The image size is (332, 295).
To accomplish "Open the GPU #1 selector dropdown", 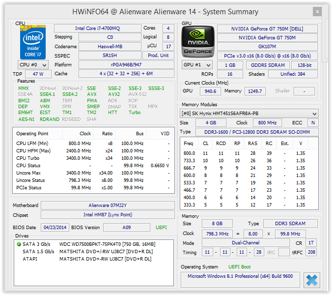I will pos(197,64).
